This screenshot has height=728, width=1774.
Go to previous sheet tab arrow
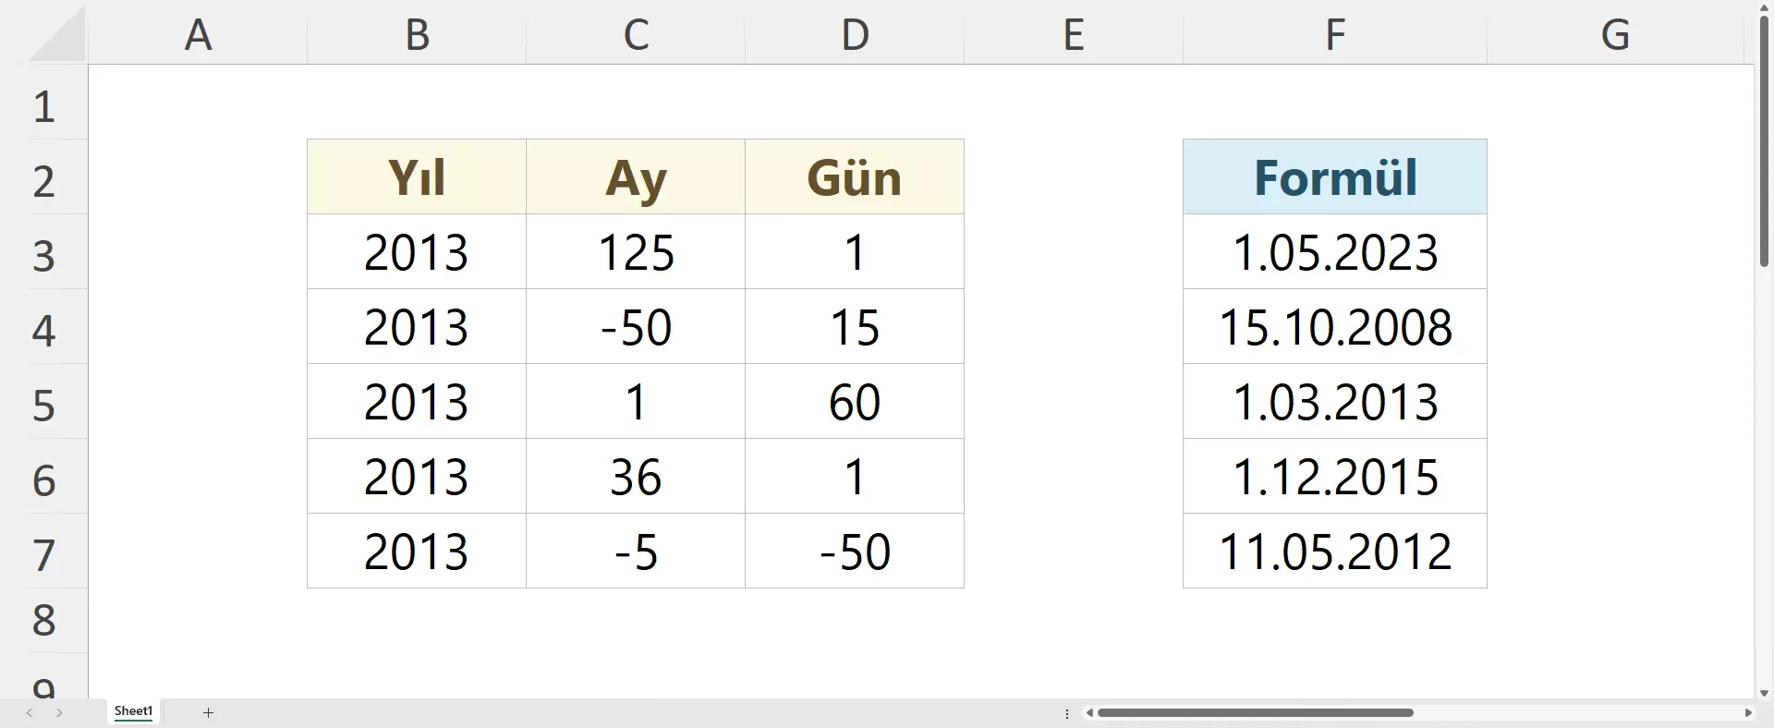coord(30,712)
